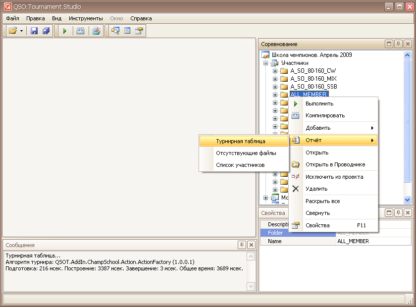
Task: Collapse the Участники tree node
Action: pos(266,63)
